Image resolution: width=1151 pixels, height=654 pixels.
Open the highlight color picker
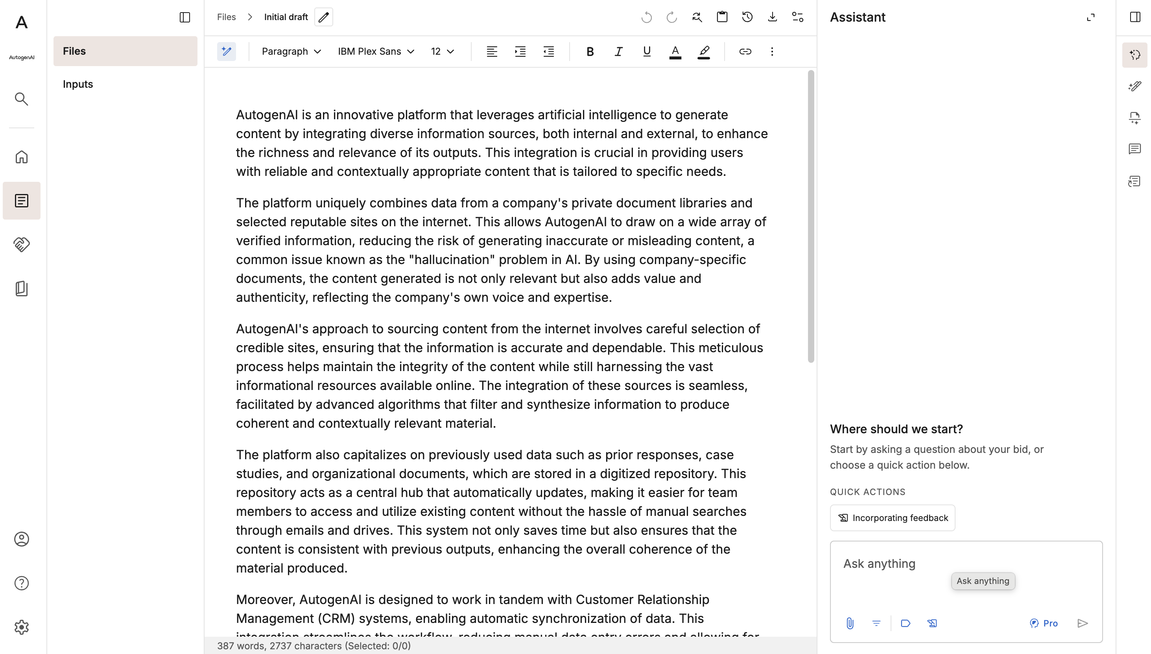(704, 52)
